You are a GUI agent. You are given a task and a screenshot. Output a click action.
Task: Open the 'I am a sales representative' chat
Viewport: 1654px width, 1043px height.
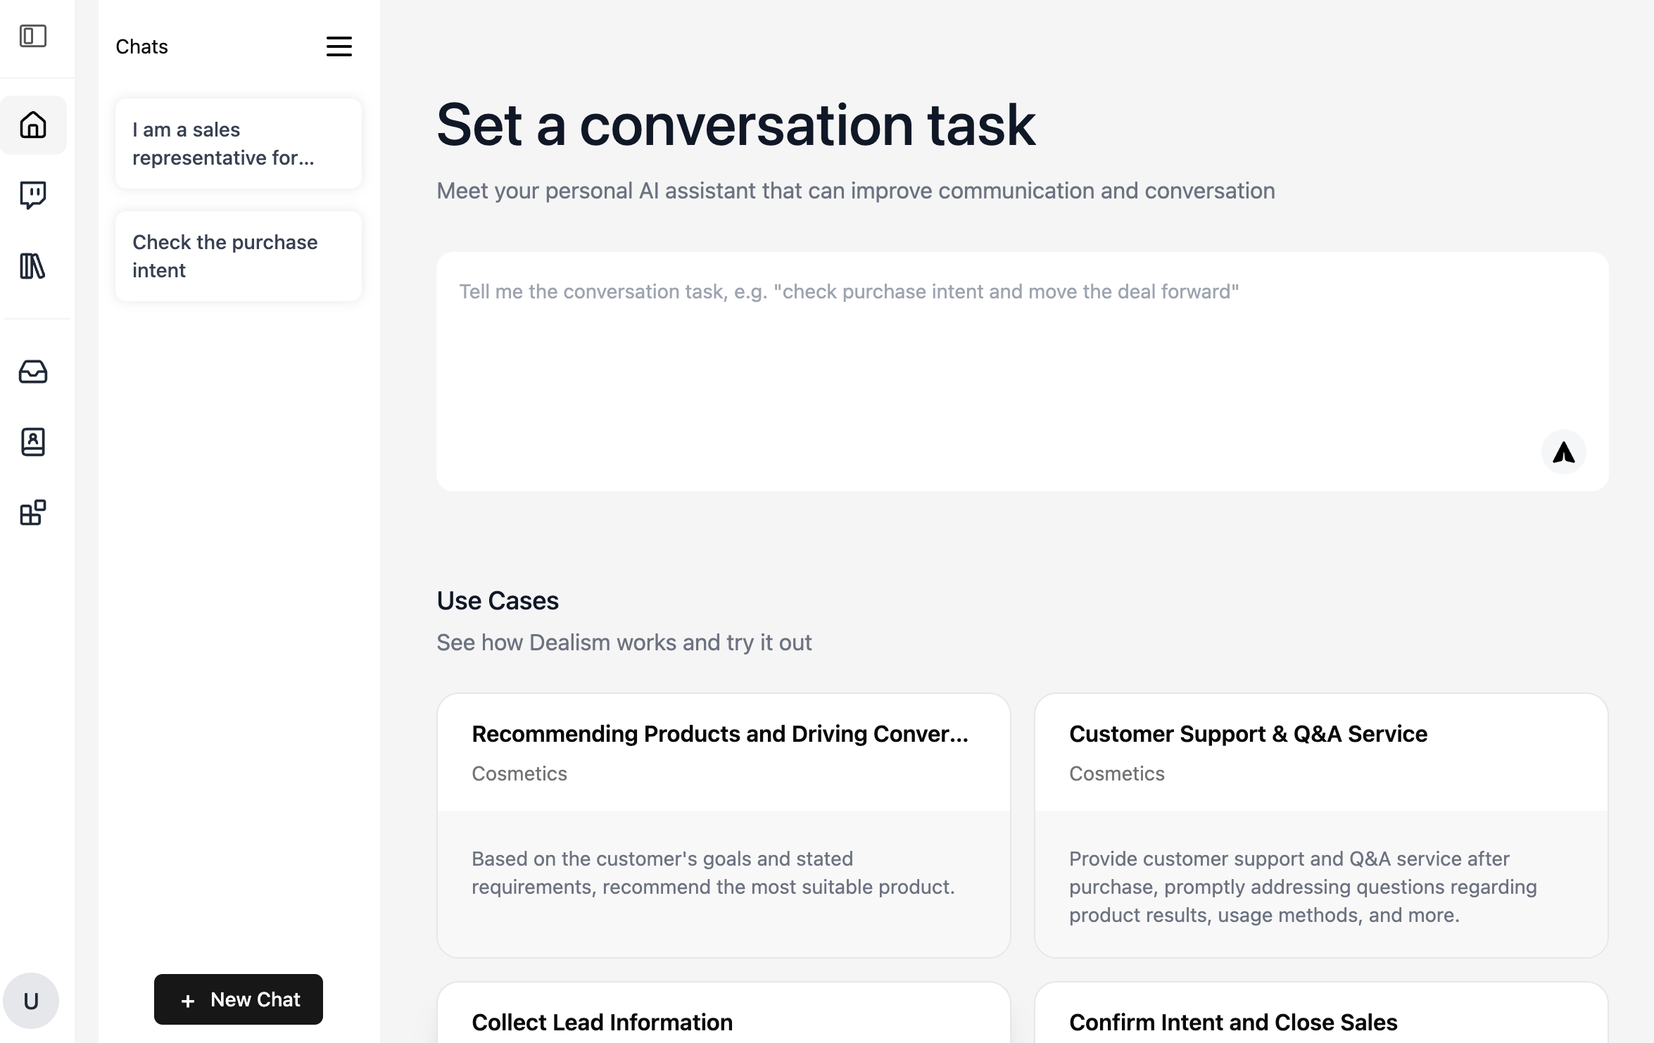(239, 144)
